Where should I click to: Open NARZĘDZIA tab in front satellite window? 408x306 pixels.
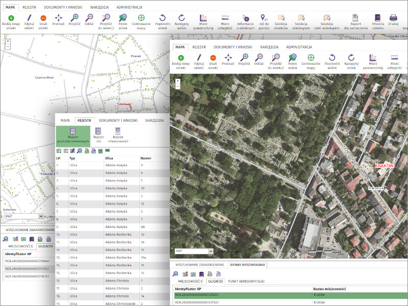(269, 47)
